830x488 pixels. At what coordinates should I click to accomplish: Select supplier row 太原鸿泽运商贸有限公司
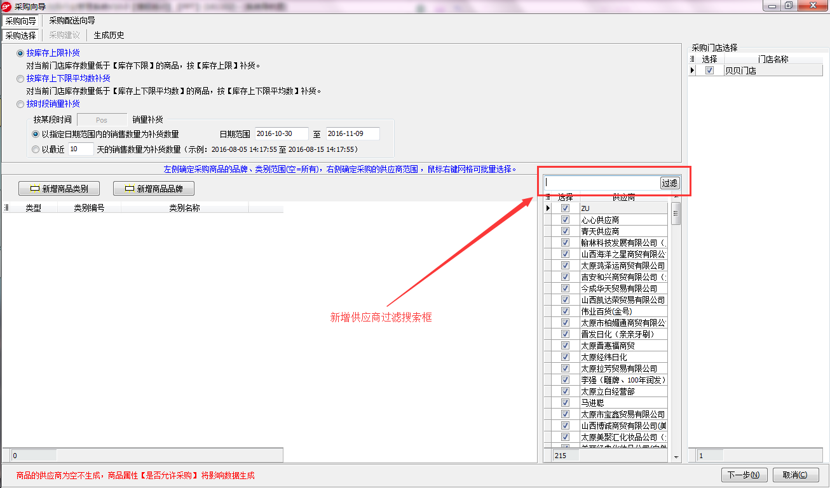coord(623,266)
